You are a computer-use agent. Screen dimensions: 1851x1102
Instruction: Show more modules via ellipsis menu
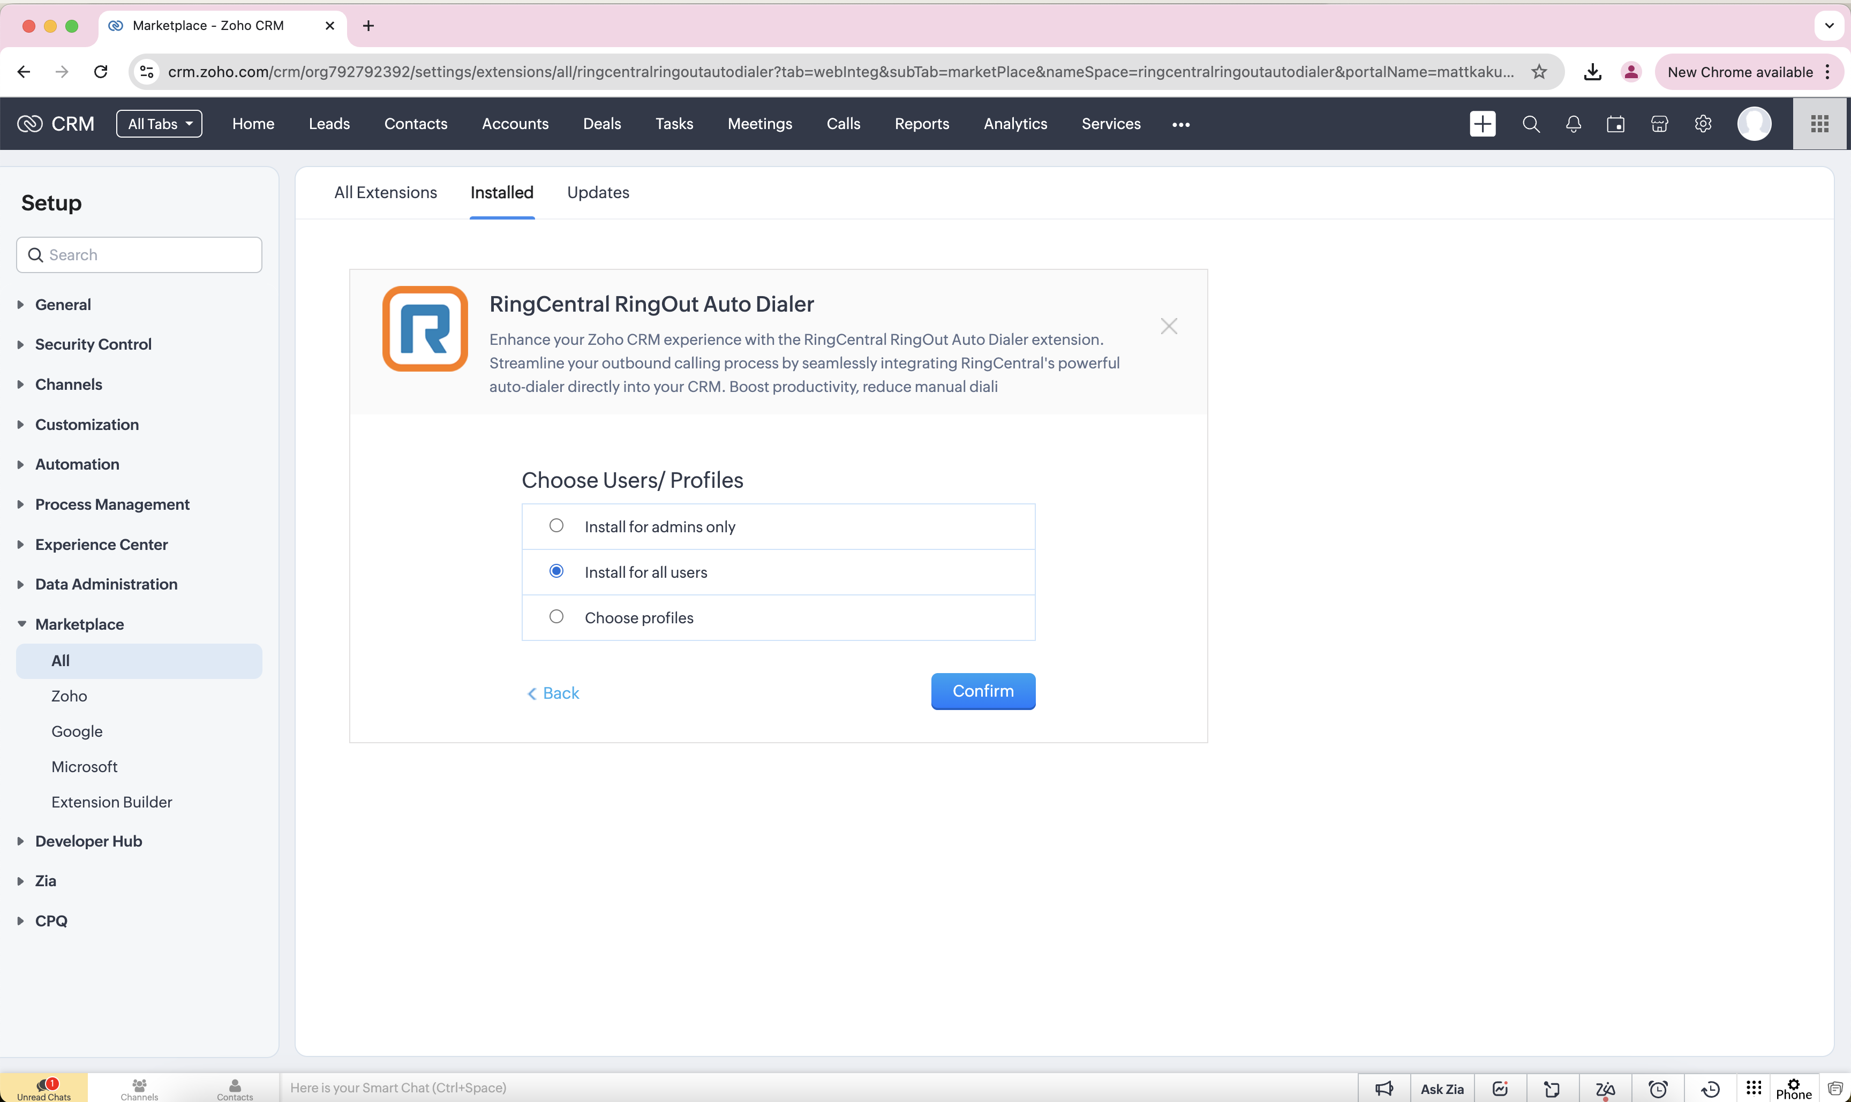click(1181, 125)
